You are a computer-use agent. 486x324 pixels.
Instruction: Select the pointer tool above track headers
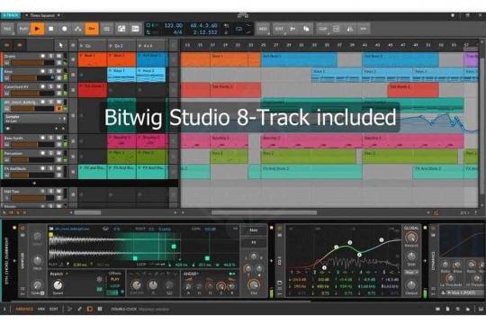pyautogui.click(x=61, y=45)
